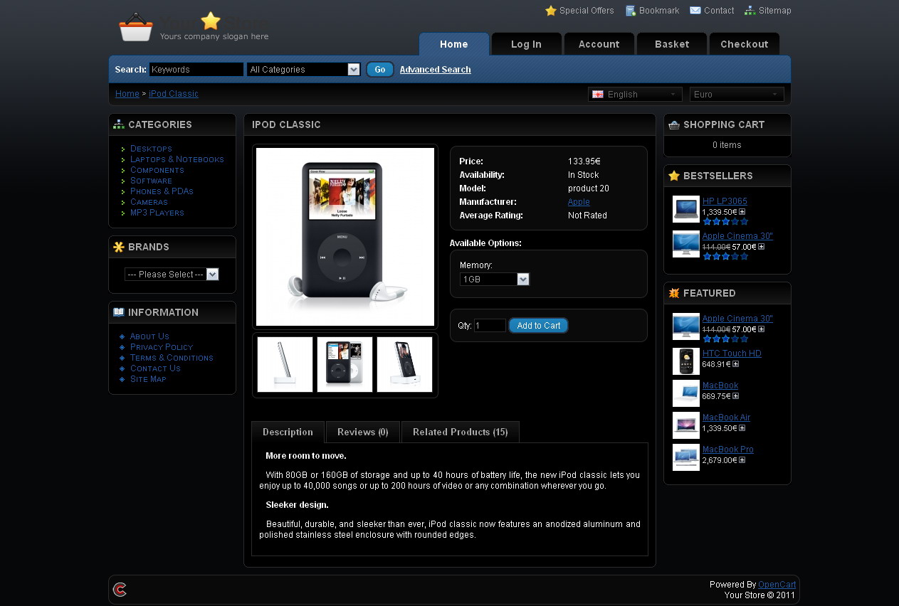Click the red logo icon in the footer
This screenshot has height=606, width=899.
(120, 589)
